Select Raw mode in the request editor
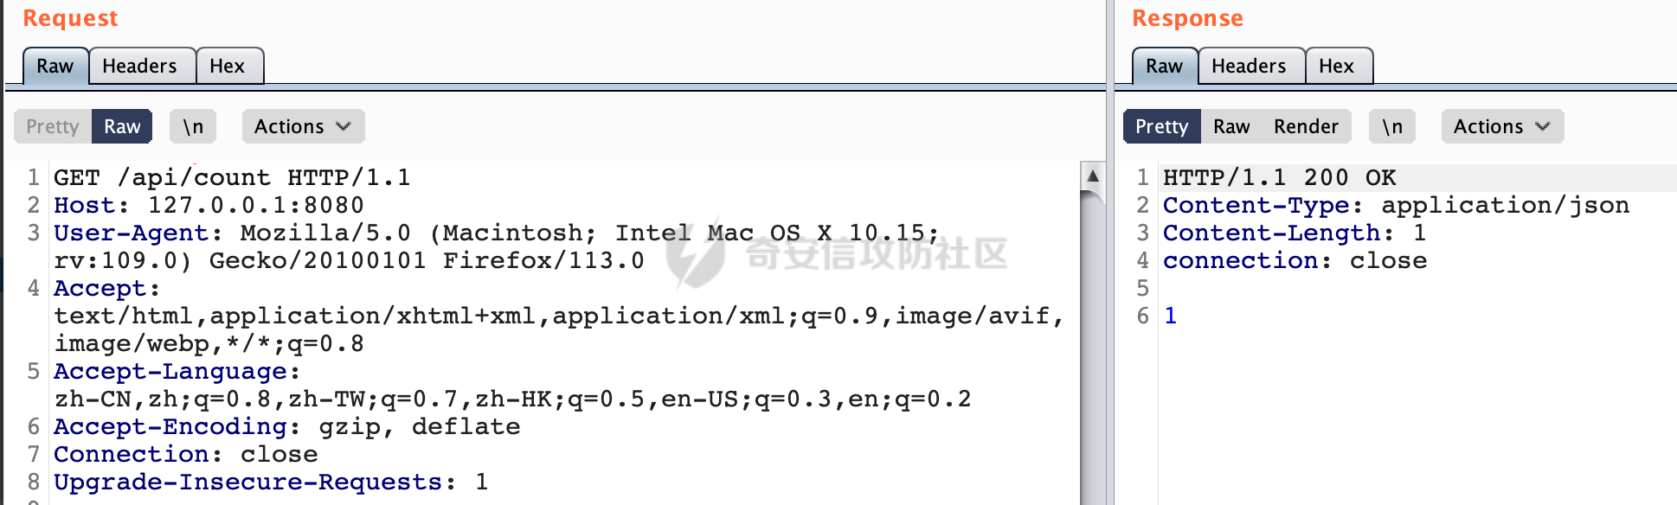 click(x=122, y=126)
